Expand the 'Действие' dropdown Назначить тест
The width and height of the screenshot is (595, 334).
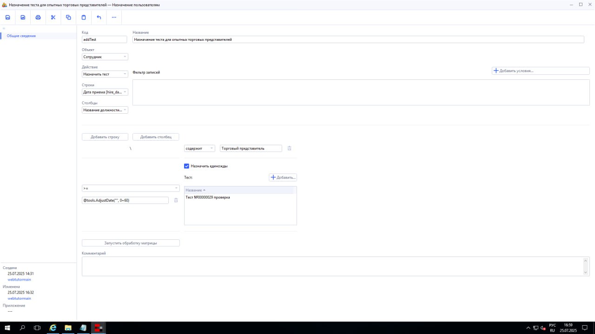105,74
